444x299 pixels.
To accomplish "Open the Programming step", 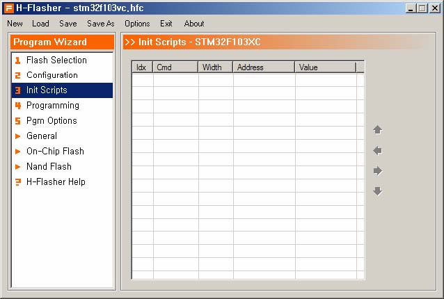I will pos(62,106).
